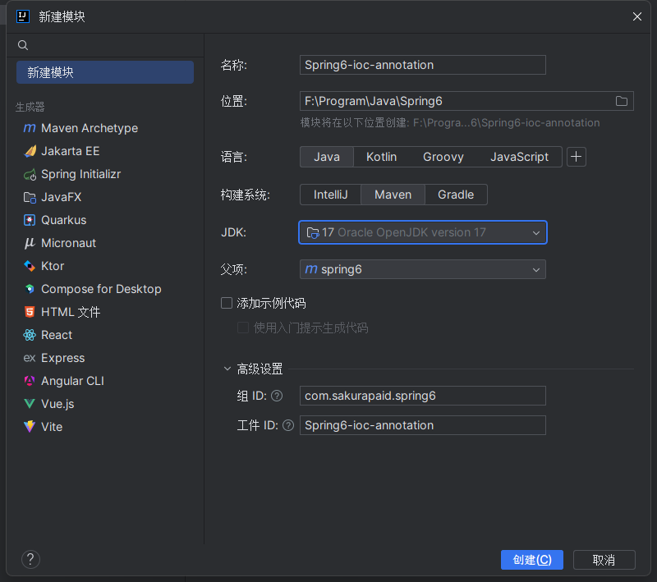Select Kotlin as the language
Image resolution: width=657 pixels, height=582 pixels.
tap(381, 157)
